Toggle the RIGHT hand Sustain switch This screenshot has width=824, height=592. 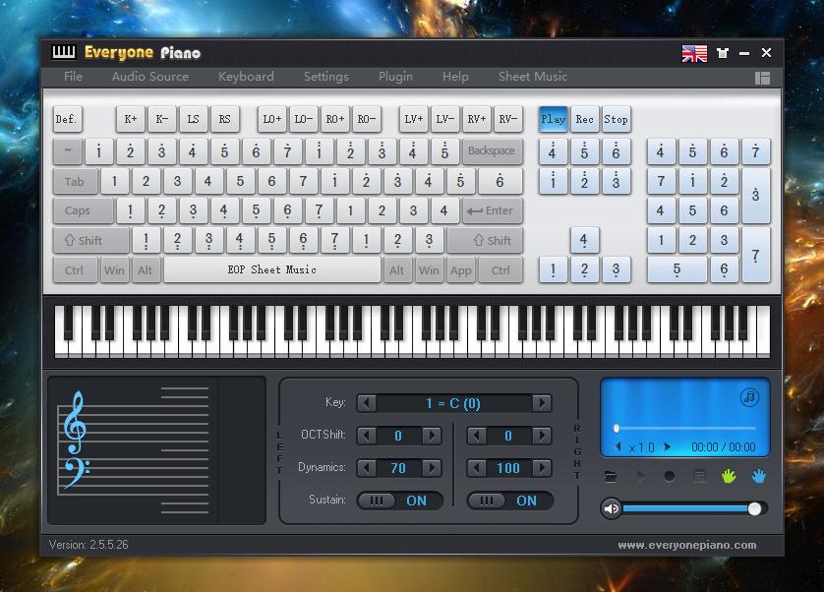point(510,501)
